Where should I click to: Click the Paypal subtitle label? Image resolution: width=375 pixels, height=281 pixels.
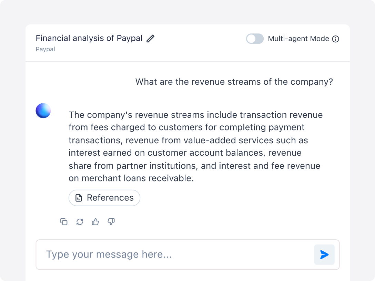45,49
